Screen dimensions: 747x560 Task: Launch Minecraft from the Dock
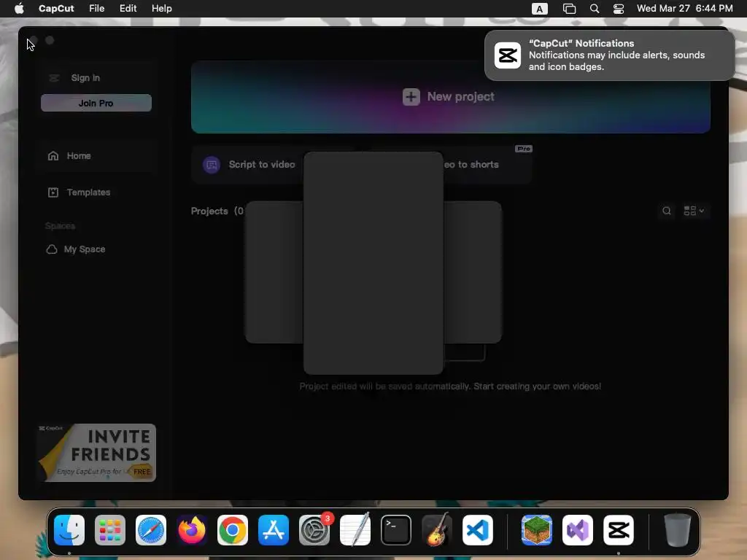536,530
